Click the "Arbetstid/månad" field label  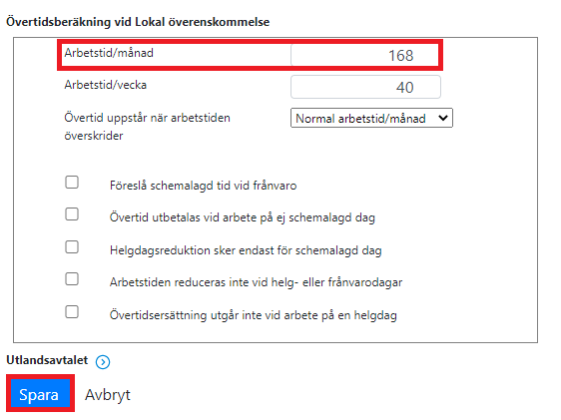(x=109, y=53)
